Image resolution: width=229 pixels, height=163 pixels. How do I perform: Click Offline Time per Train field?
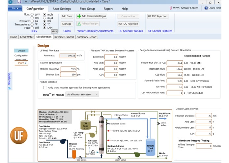tap(204, 146)
